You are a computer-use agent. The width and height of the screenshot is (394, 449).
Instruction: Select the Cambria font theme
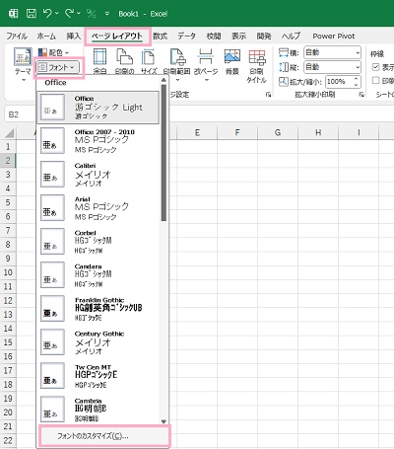pos(98,410)
